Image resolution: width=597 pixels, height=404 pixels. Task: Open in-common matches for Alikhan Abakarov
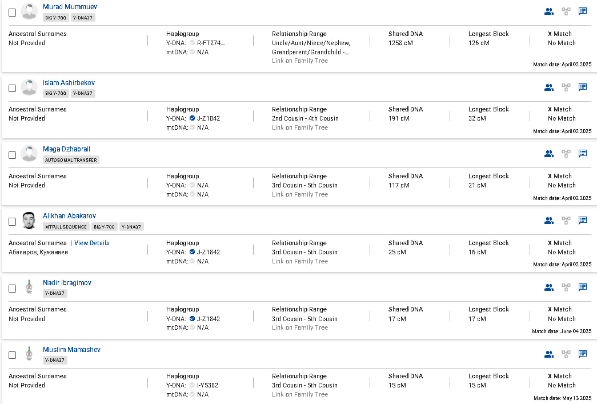[x=548, y=220]
